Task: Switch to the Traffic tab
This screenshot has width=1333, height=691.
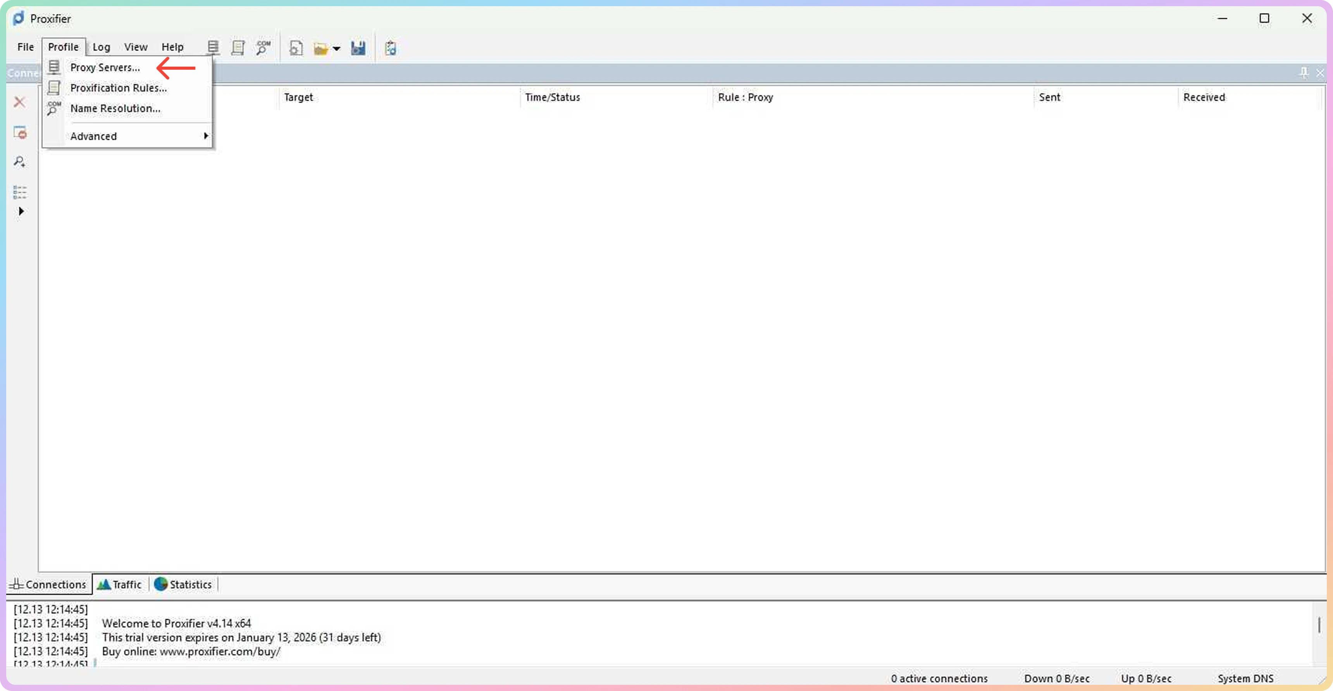Action: (120, 584)
